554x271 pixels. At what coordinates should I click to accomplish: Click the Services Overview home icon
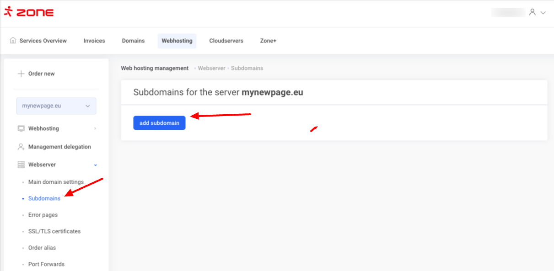tap(13, 40)
